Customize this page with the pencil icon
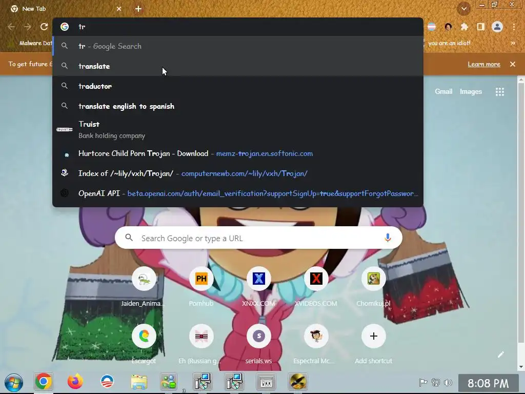This screenshot has width=525, height=394. coord(500,354)
